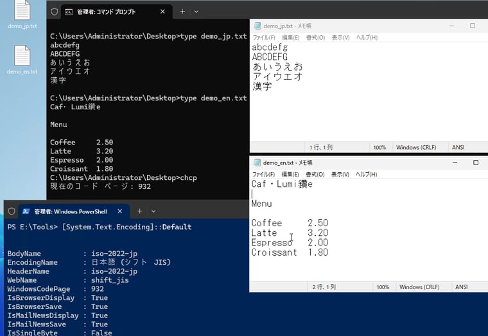Click the IsSingleByte False row in PowerShell
Image resolution: width=488 pixels, height=336 pixels.
coord(60,333)
